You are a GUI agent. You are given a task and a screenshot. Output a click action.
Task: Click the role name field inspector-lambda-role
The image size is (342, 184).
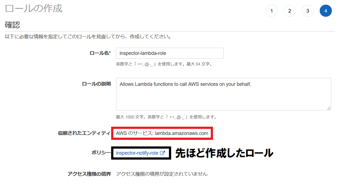170,53
